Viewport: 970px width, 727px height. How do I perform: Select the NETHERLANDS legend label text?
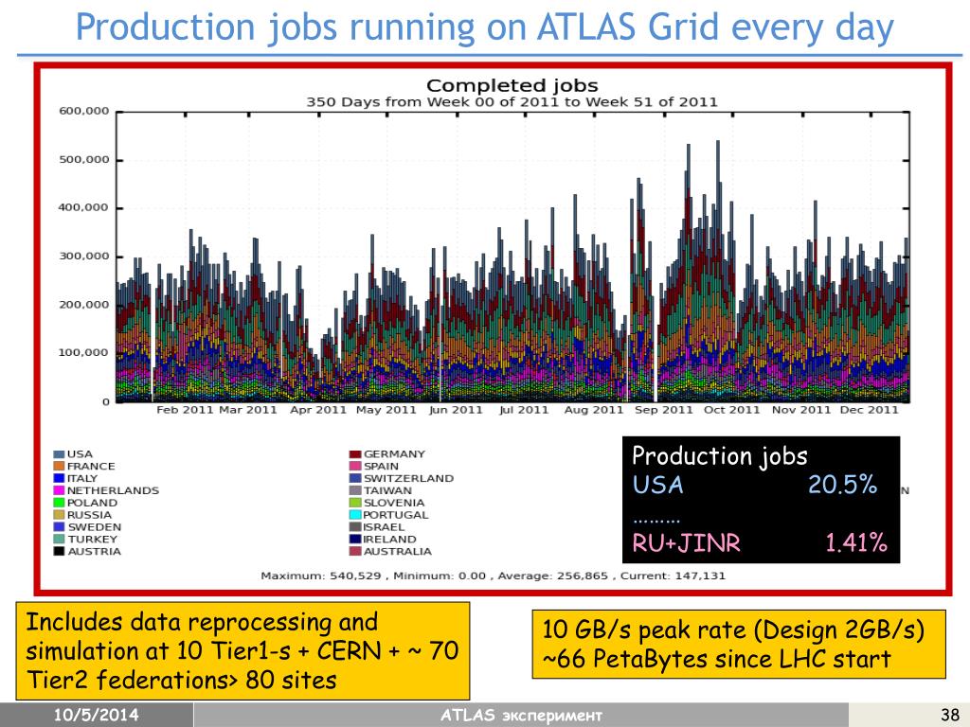(x=113, y=491)
